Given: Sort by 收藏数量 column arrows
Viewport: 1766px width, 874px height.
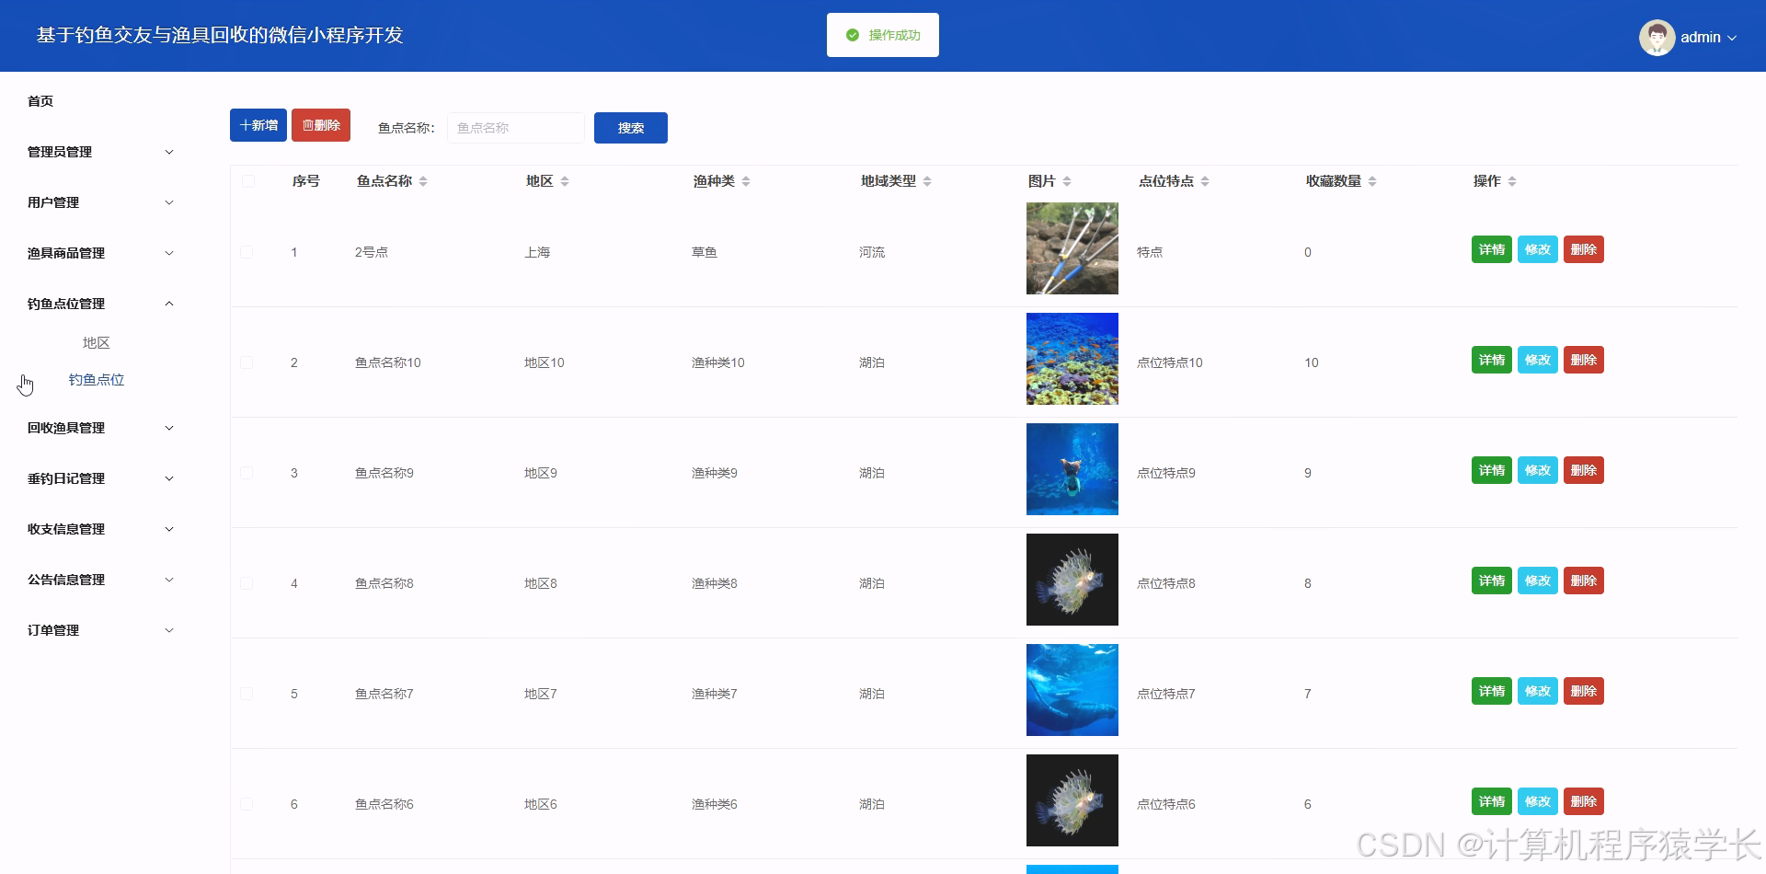Looking at the screenshot, I should pyautogui.click(x=1372, y=181).
